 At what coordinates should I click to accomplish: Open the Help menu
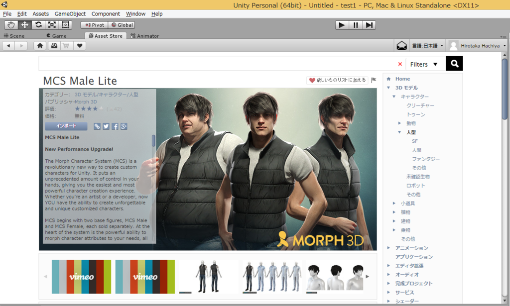(157, 13)
